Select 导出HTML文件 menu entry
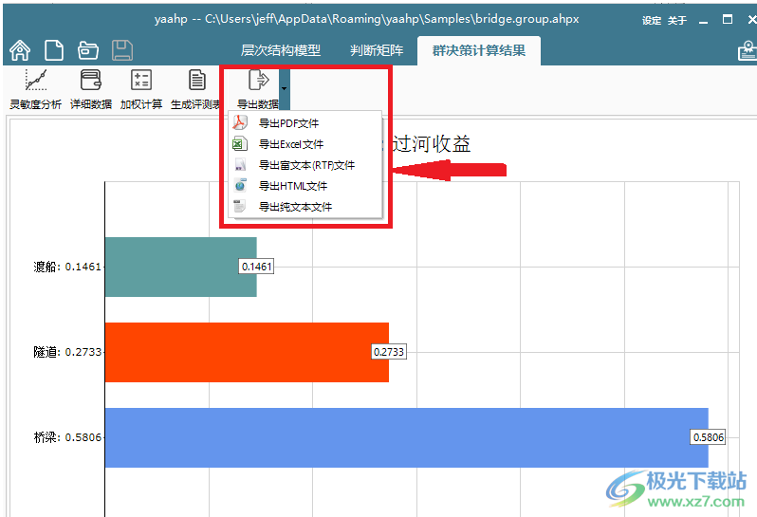This screenshot has width=757, height=517. (305, 186)
